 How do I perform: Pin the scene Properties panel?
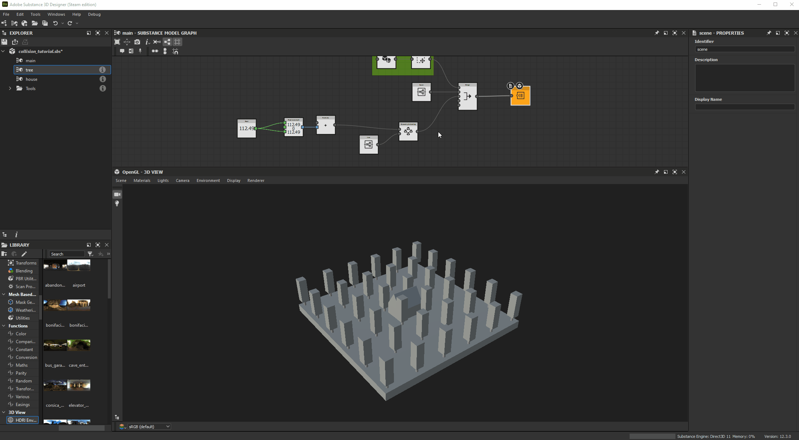pos(769,33)
